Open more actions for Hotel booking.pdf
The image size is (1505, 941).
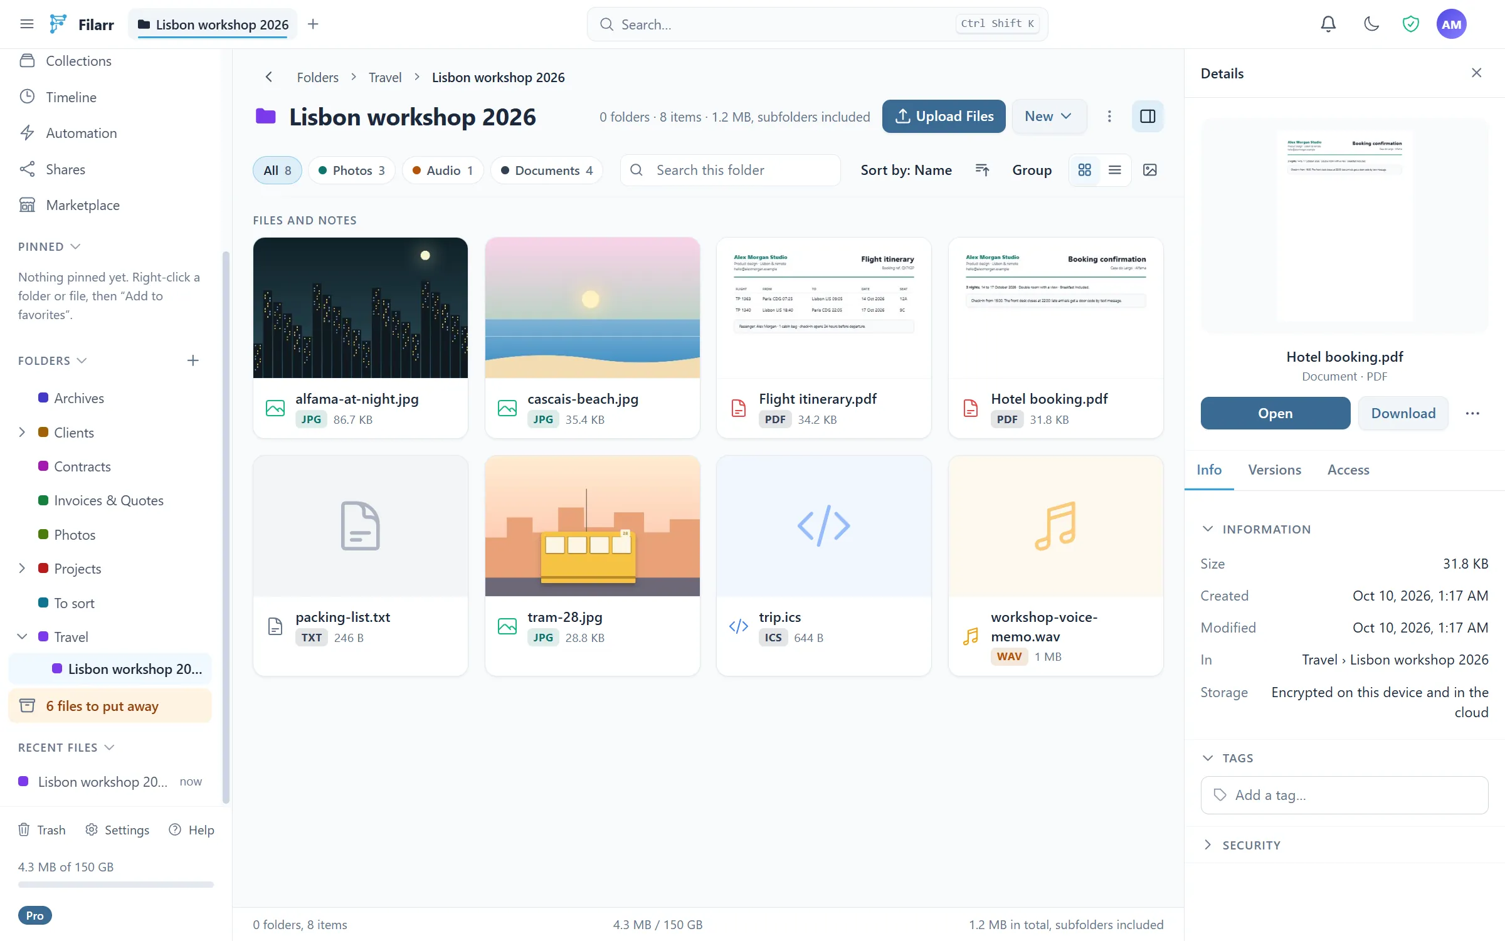1472,413
